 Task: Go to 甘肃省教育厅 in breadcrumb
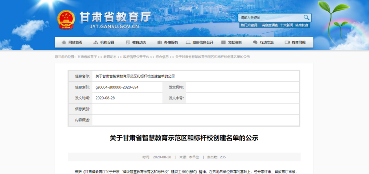pos(87,57)
